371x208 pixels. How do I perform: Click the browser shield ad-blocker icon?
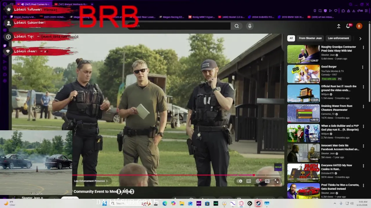tap(325, 11)
